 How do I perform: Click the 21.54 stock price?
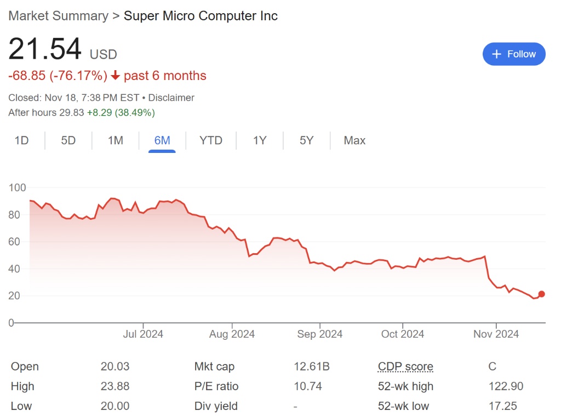(45, 49)
